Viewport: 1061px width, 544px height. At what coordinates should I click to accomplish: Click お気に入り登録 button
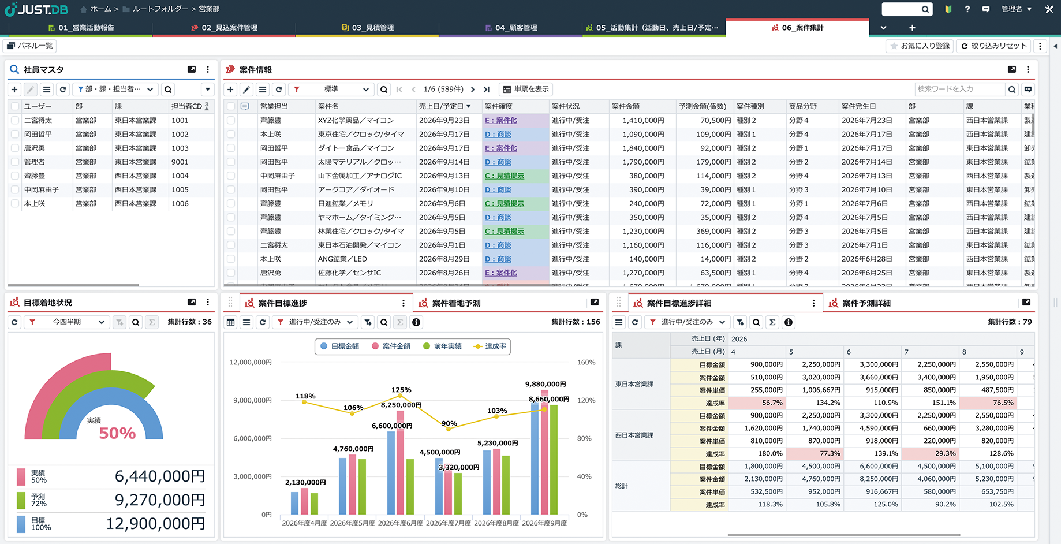tap(920, 46)
